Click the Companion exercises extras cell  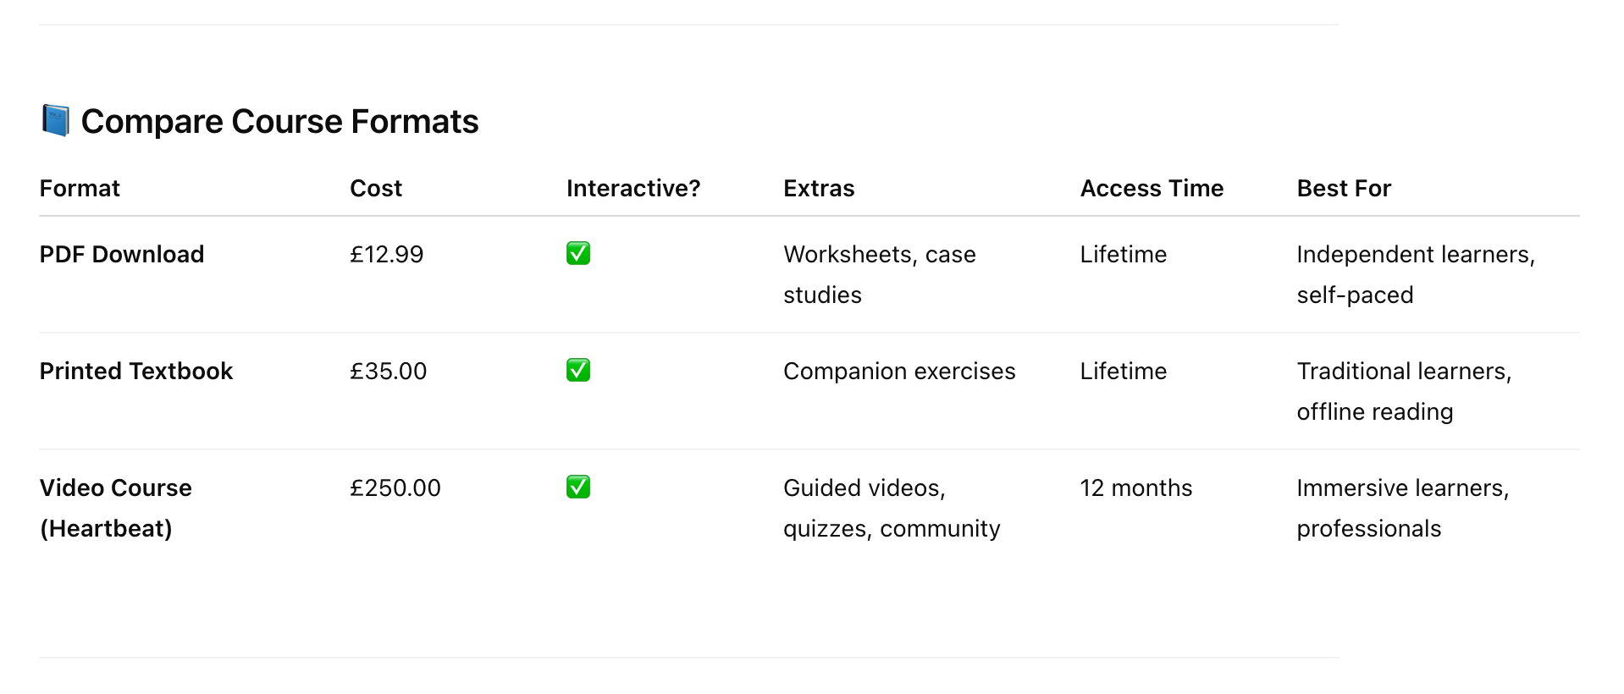pyautogui.click(x=899, y=371)
